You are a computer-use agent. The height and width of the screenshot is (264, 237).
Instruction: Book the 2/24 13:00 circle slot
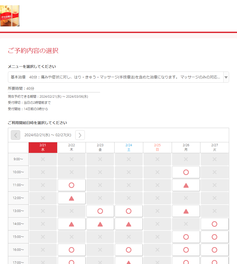129,211
